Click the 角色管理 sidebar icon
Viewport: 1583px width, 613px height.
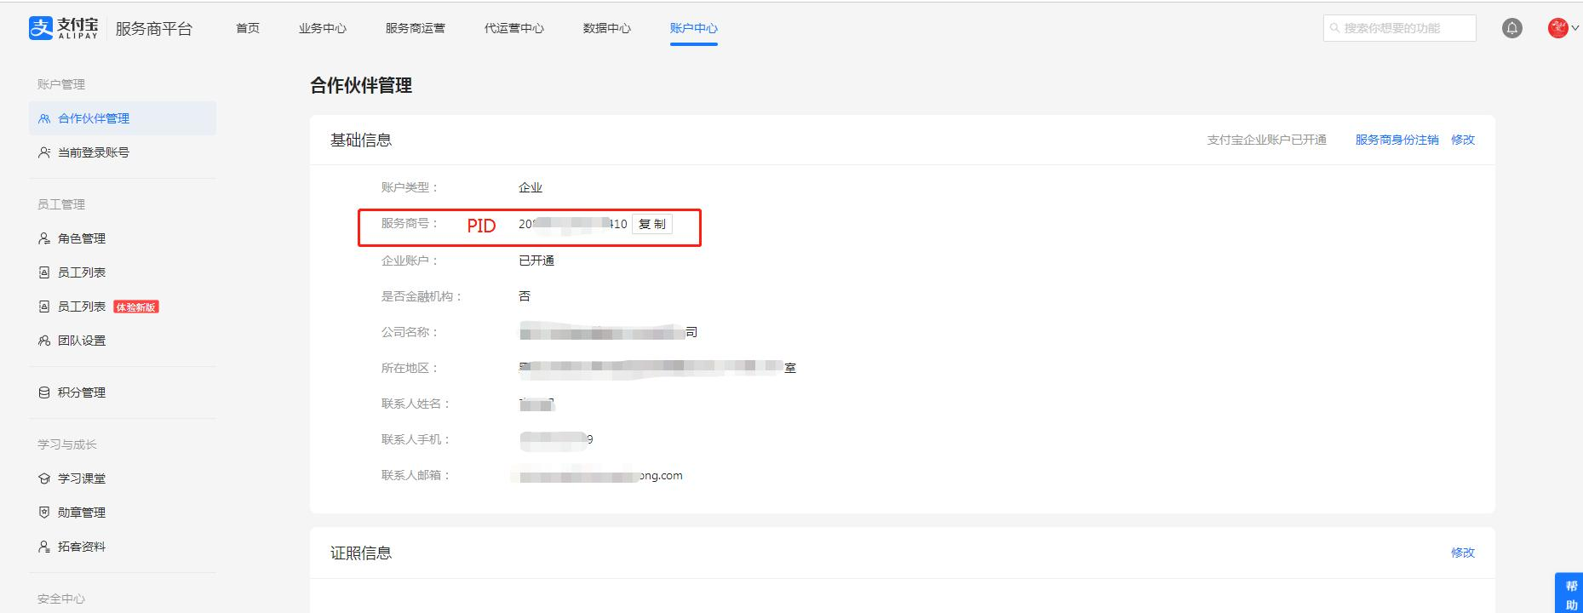point(44,238)
